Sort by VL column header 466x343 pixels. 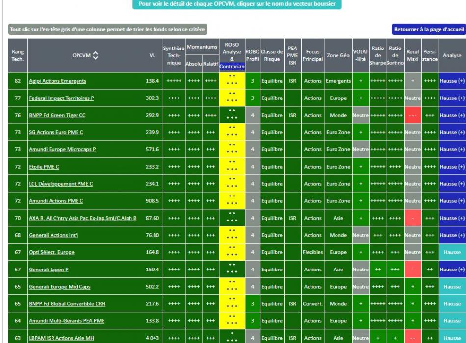coord(152,55)
